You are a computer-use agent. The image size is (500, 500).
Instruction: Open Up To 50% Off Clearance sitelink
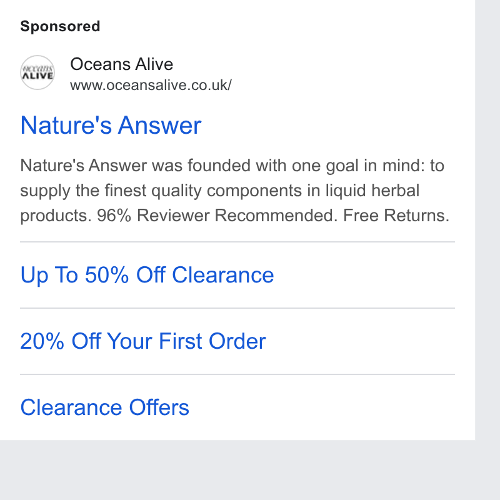click(147, 275)
